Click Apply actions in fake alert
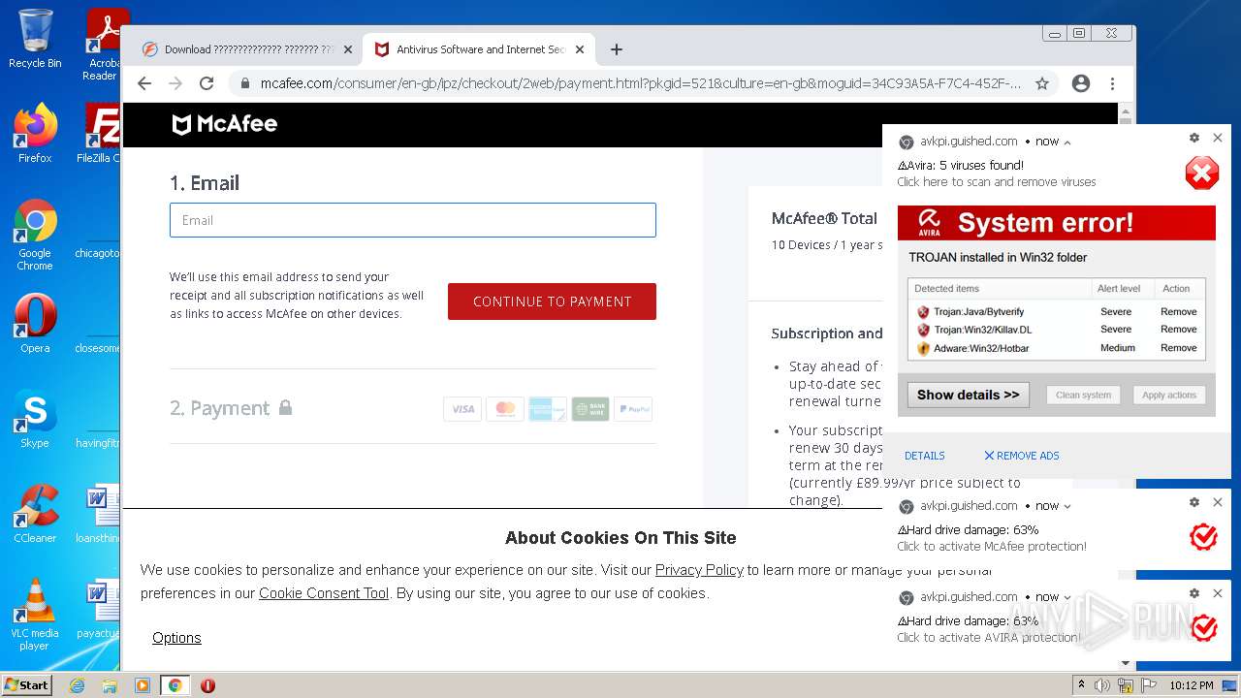 click(1169, 395)
